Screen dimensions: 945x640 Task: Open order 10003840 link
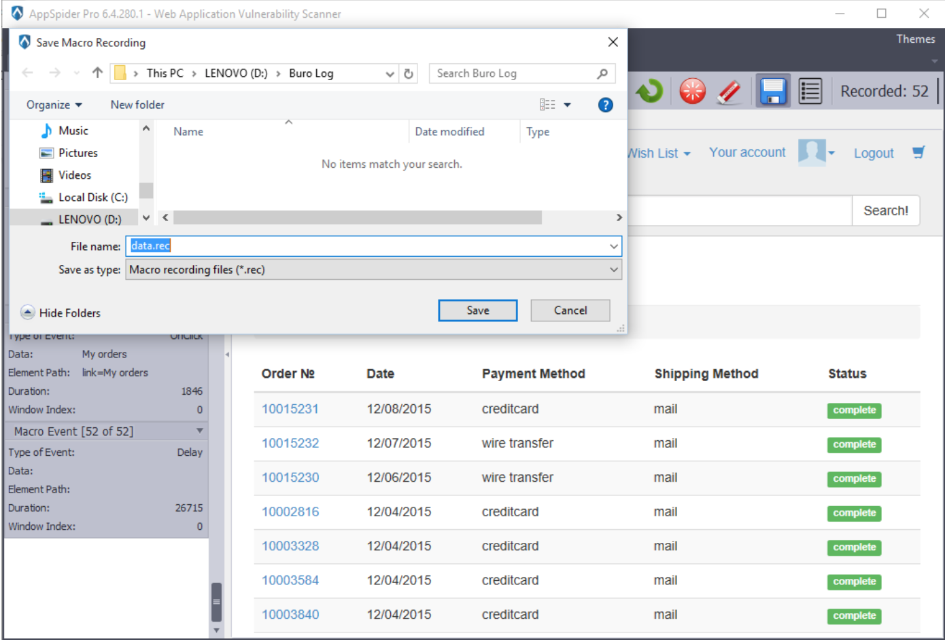pos(290,615)
